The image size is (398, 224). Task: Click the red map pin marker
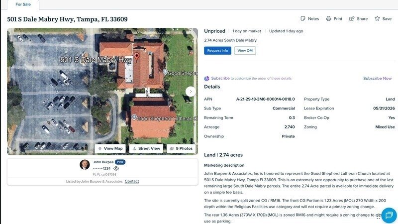[x=136, y=57]
